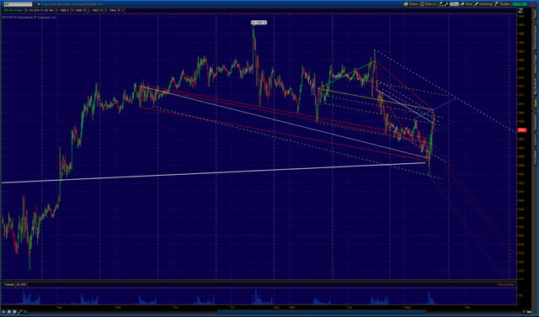Click the zoom-in magnifier at bottom-left
Viewport: 539px width, 317px height.
tap(9, 312)
